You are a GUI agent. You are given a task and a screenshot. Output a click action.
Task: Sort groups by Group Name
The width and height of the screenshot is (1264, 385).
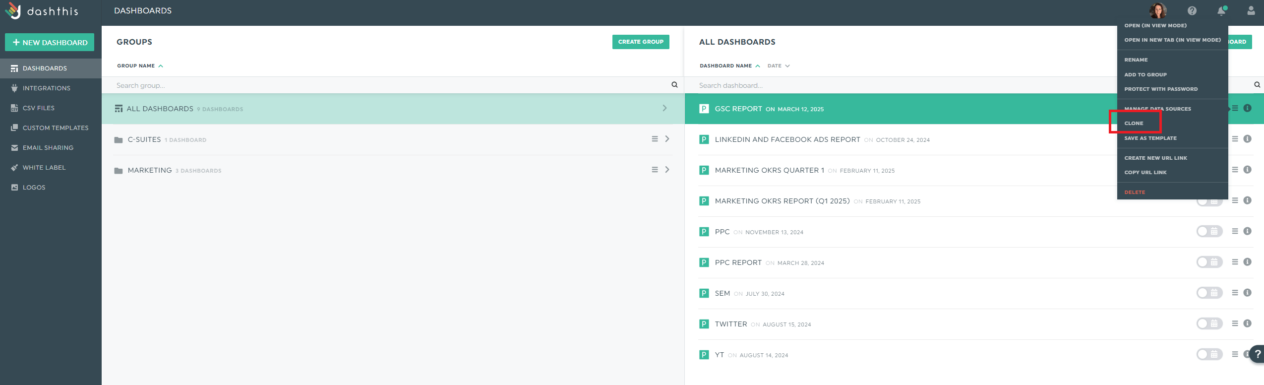click(140, 65)
